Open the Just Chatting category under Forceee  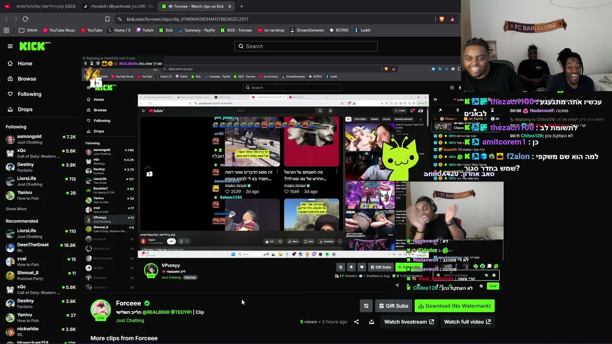130,321
